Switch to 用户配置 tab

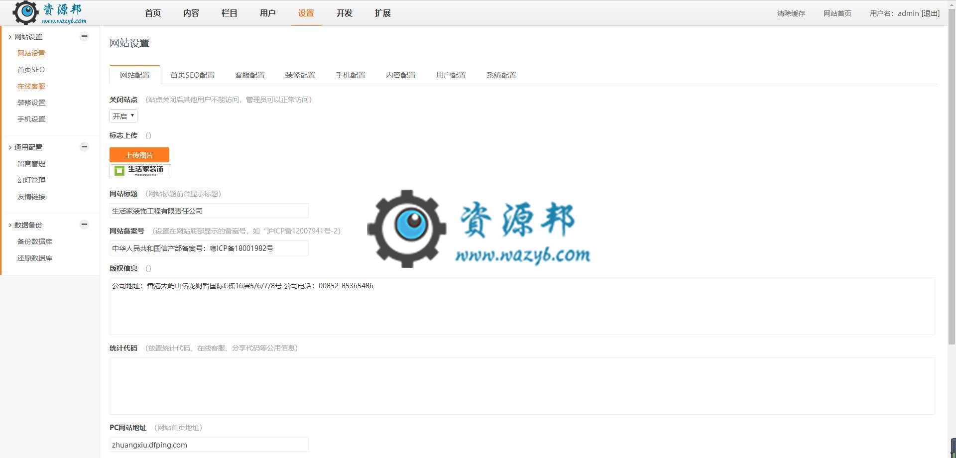pos(451,75)
